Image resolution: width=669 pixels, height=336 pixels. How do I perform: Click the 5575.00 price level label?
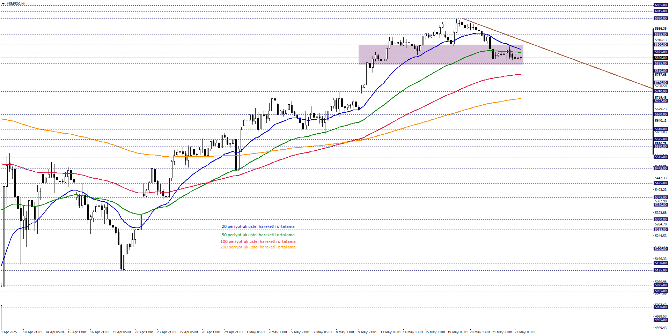click(x=661, y=139)
